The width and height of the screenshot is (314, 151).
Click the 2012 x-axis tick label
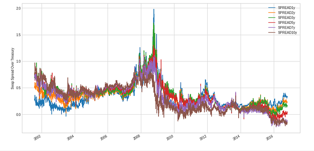(203, 138)
